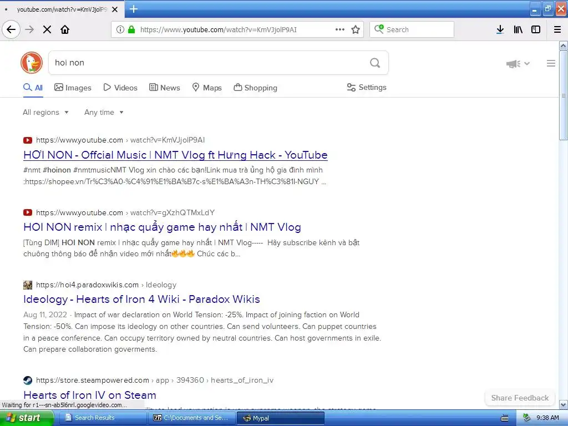This screenshot has height=426, width=568.
Task: Submit search with the magnifier icon
Action: click(375, 63)
